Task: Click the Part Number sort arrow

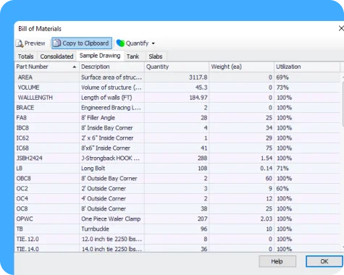Action: pos(75,67)
